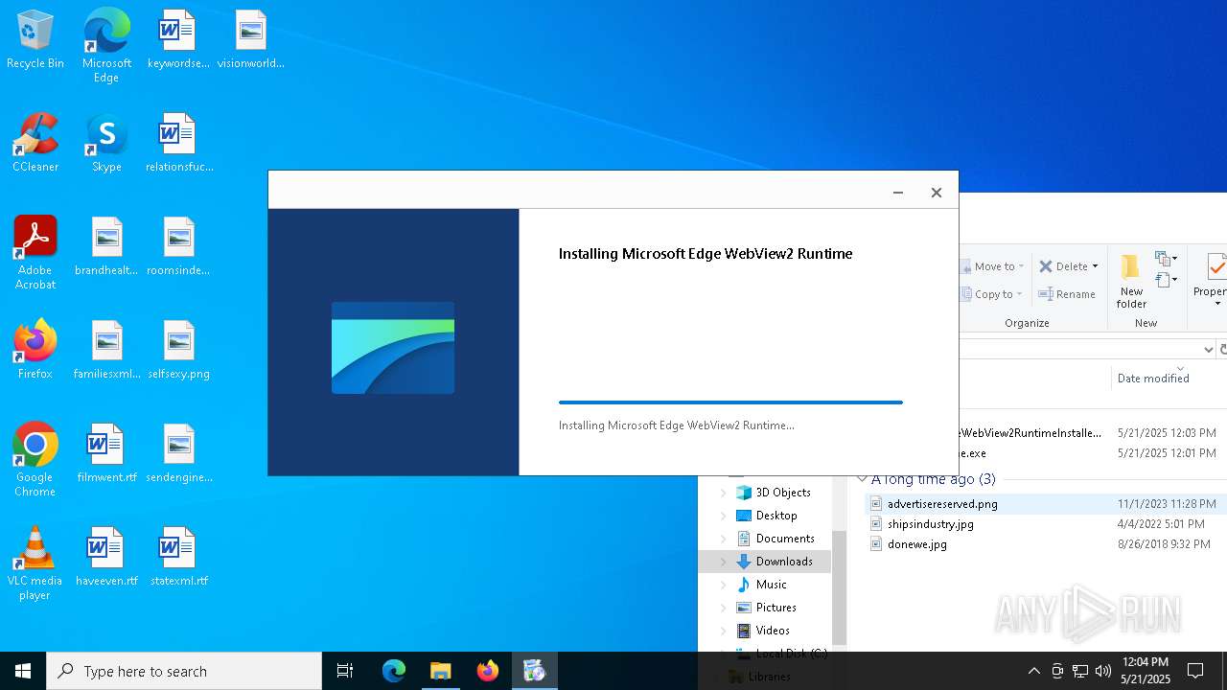Screen dimensions: 1227x690
Task: Open the network status tray icon
Action: click(1080, 671)
